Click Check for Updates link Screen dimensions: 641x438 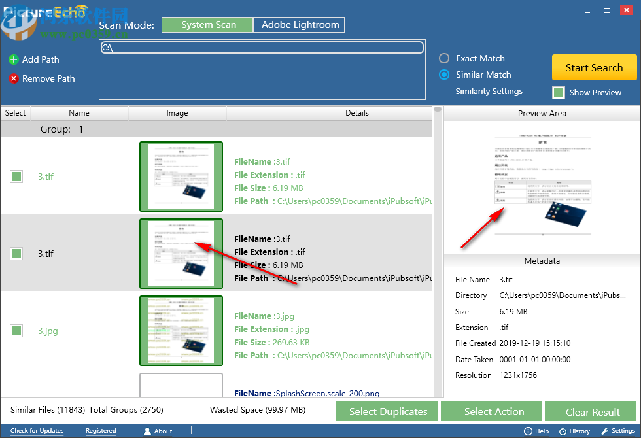37,431
